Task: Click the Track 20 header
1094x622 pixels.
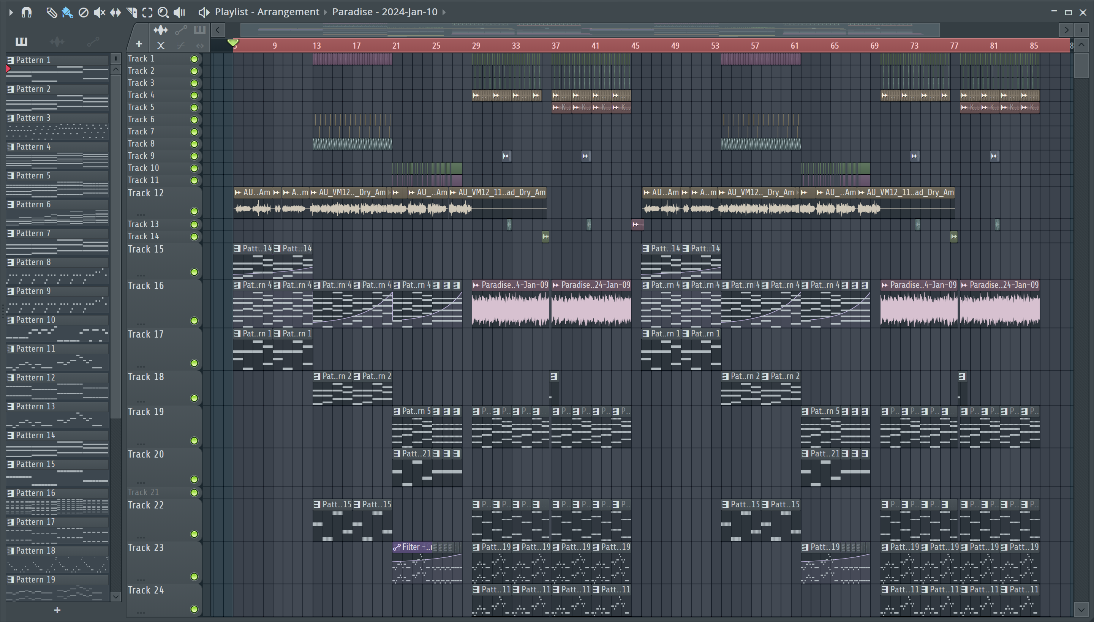Action: (164, 467)
